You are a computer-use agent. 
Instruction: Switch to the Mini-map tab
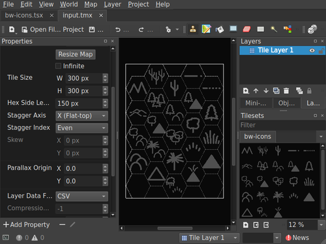click(x=256, y=103)
